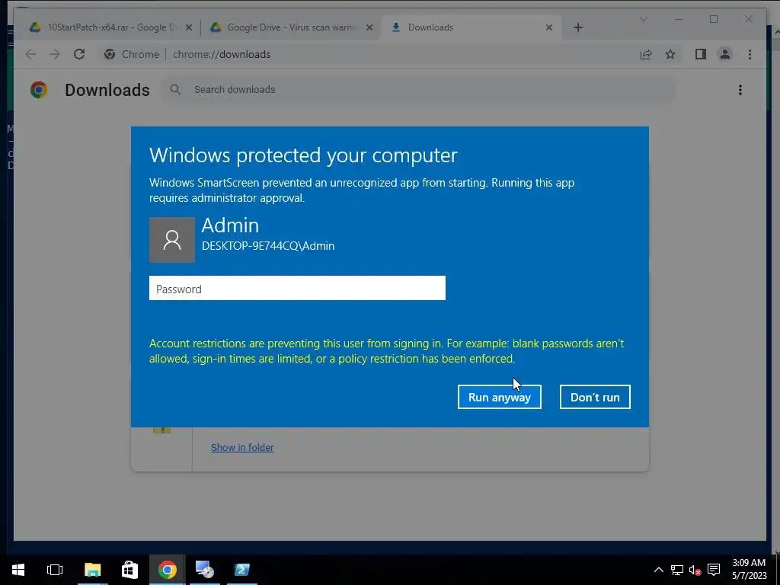This screenshot has width=780, height=585.
Task: Click the site info Chrome chip
Action: tap(132, 54)
